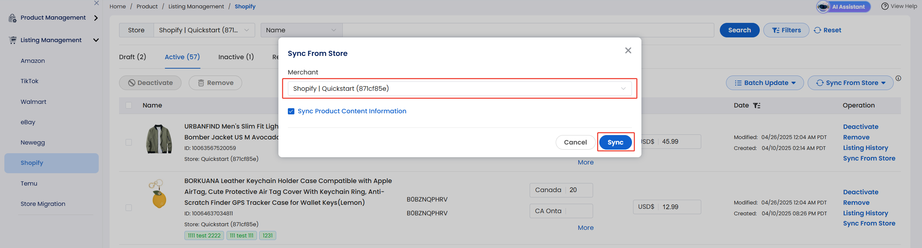
Task: Click info icon beside Sync From Store
Action: tap(898, 78)
